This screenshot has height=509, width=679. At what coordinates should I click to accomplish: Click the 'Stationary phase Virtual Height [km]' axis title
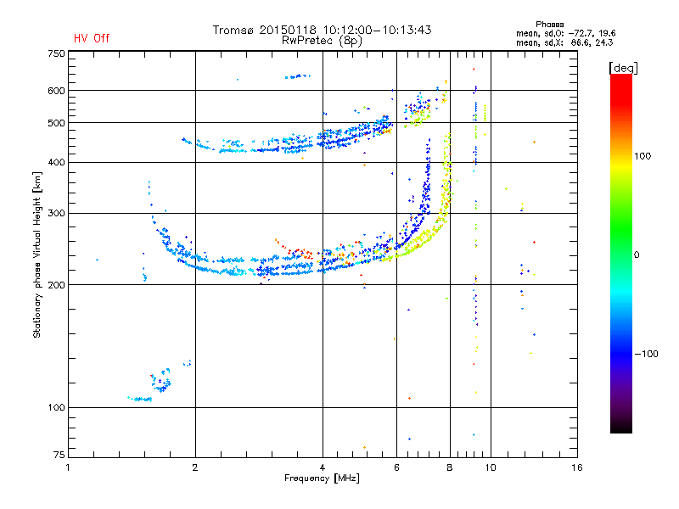tap(37, 255)
